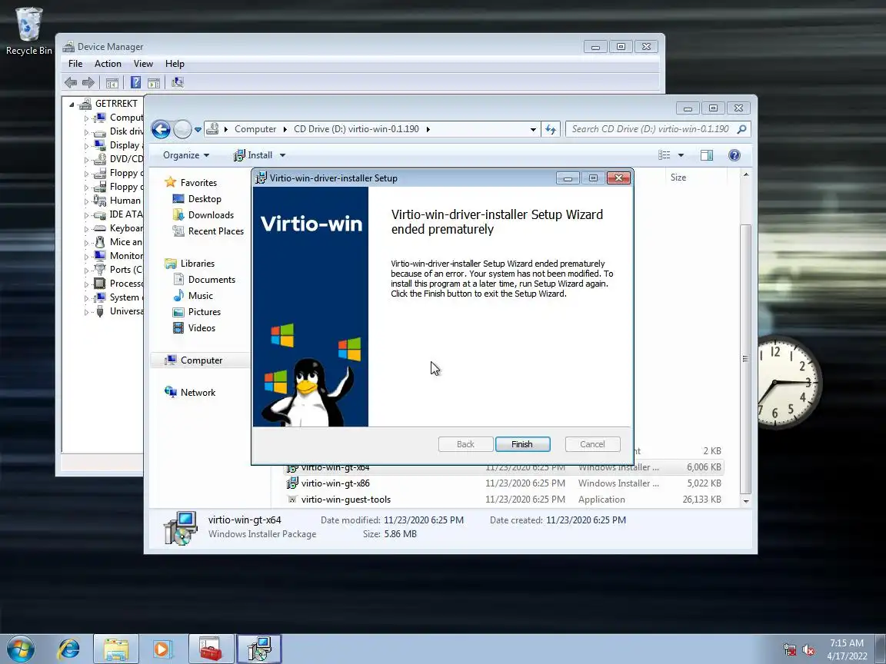The height and width of the screenshot is (664, 886).
Task: Click Explorer help icon
Action: click(x=734, y=155)
